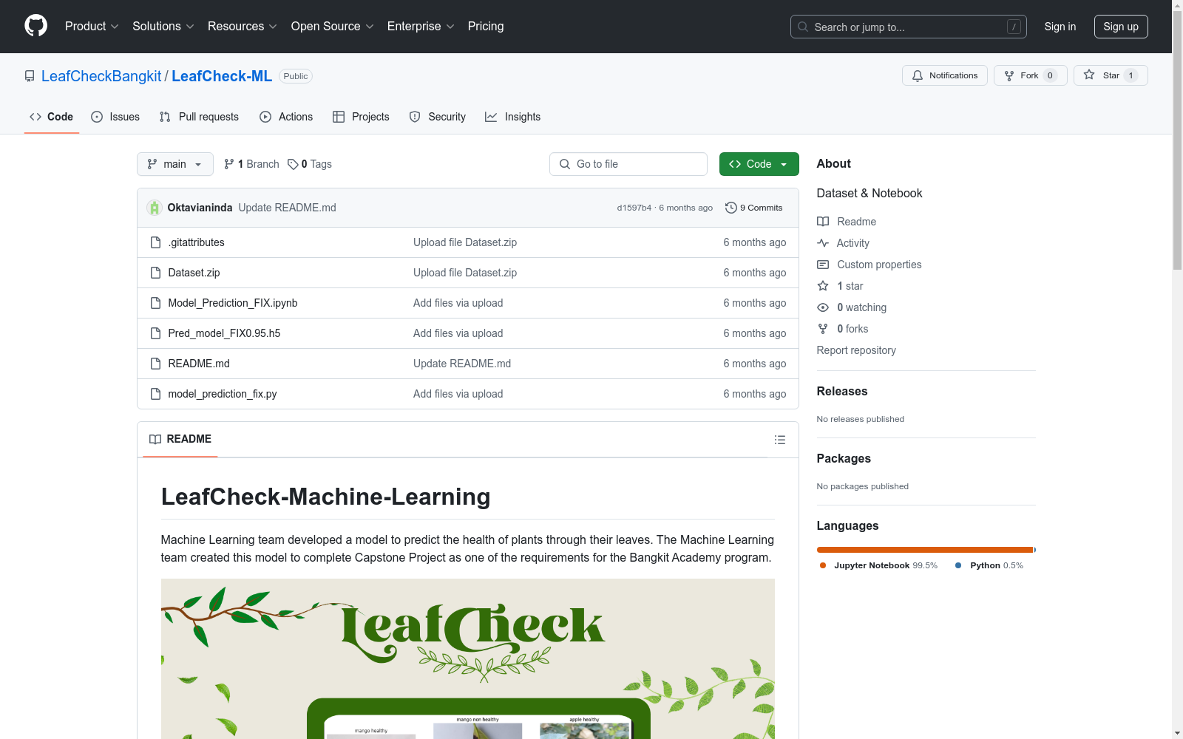This screenshot has width=1183, height=739.
Task: Click Oktavianinda author name link
Action: click(200, 208)
